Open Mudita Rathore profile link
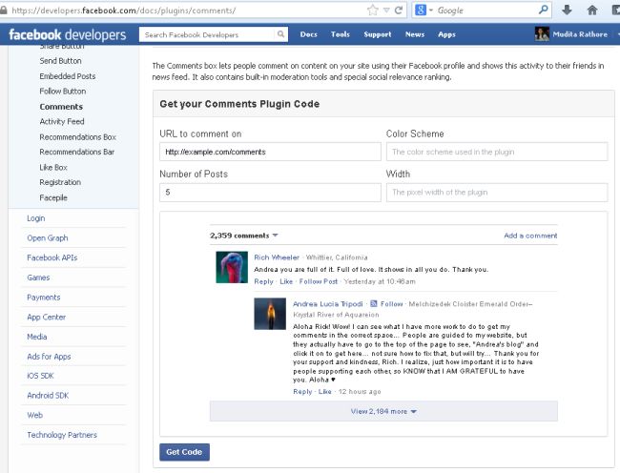The height and width of the screenshot is (473, 620). coord(580,34)
